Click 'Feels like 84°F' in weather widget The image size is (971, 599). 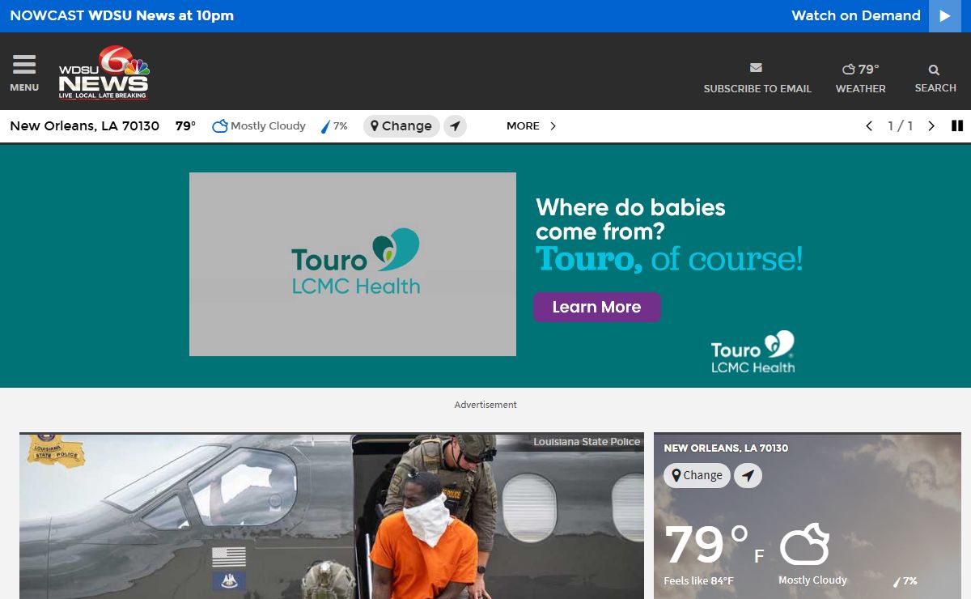699,581
